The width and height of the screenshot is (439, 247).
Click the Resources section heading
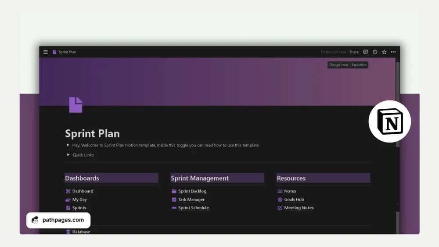coord(323,178)
